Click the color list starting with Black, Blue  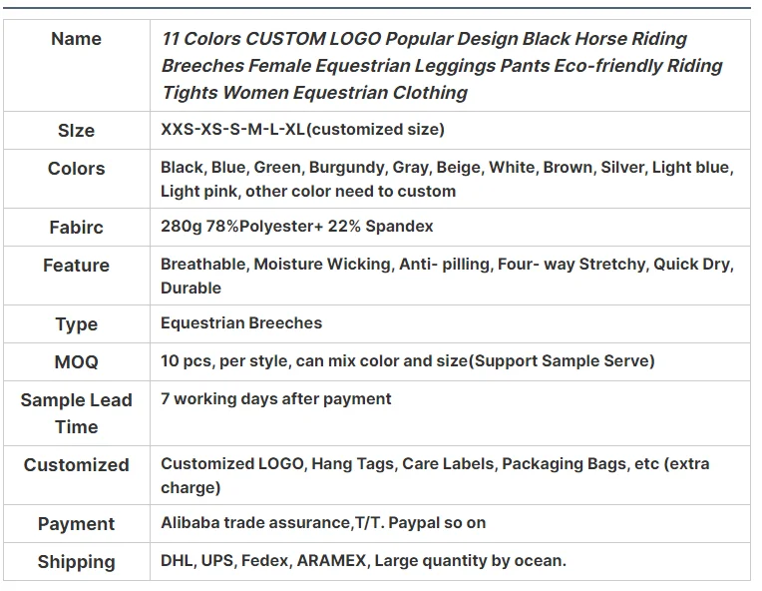click(x=446, y=180)
